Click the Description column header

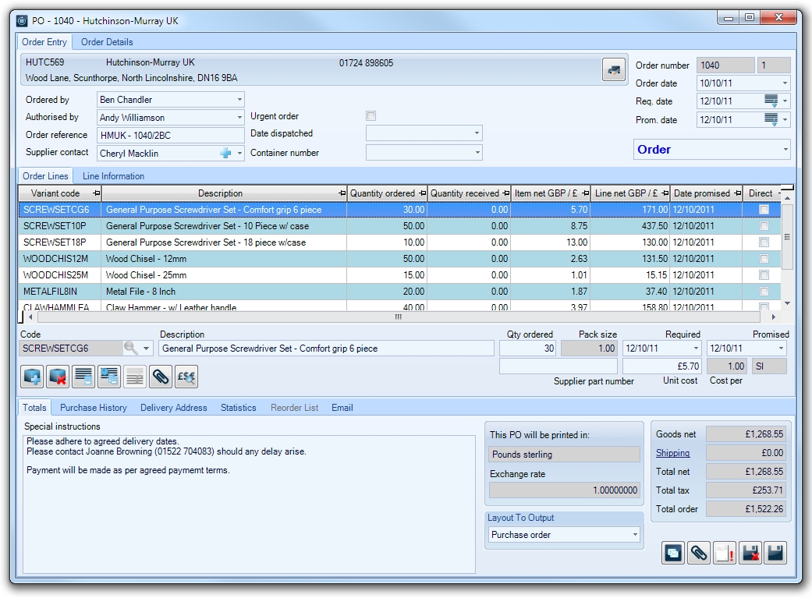click(220, 193)
